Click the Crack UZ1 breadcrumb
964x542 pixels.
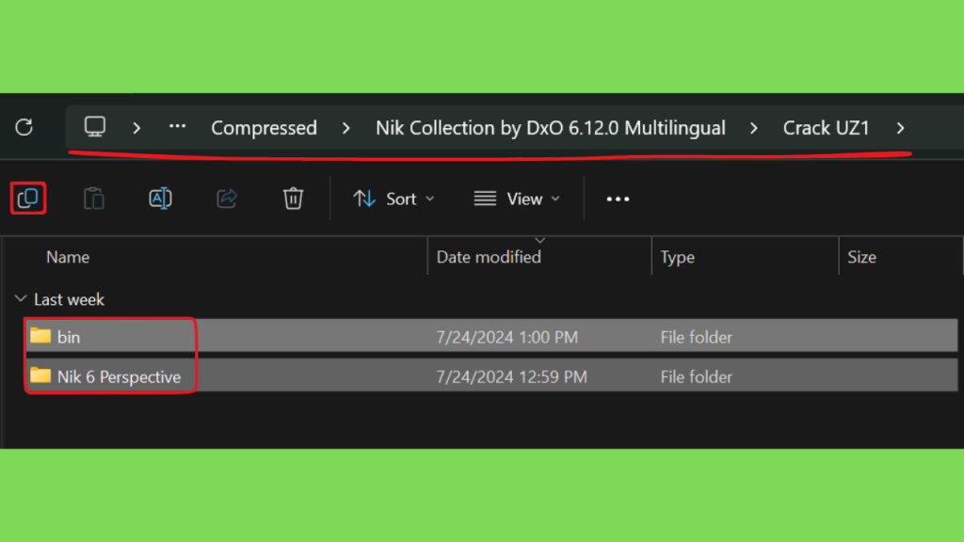point(827,128)
